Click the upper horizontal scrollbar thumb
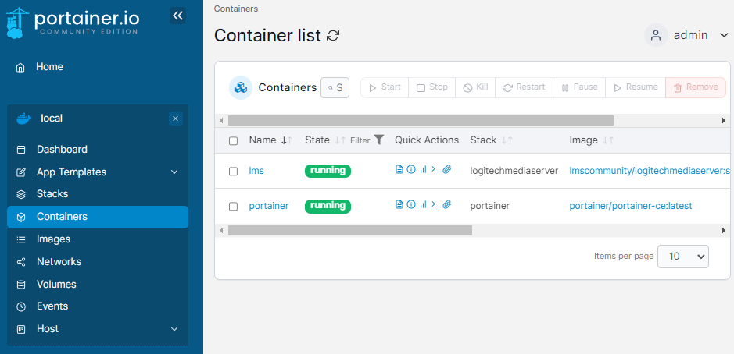This screenshot has width=734, height=354. click(421, 121)
